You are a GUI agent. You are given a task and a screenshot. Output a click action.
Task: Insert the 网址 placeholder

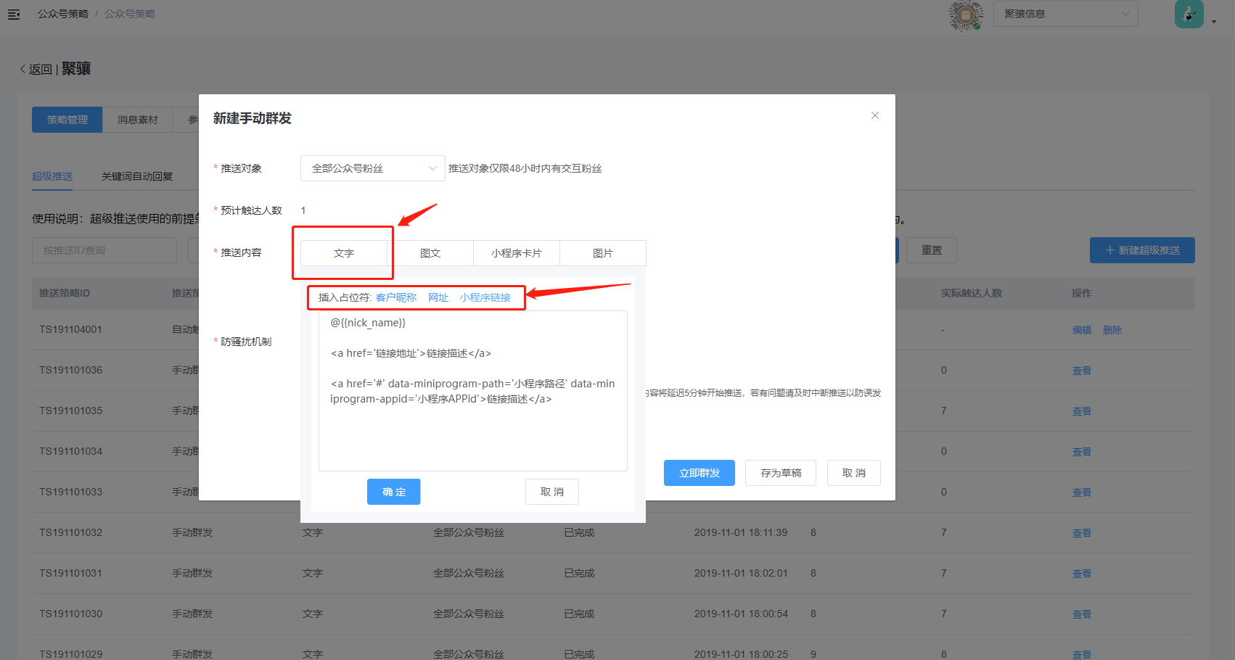[x=438, y=297]
